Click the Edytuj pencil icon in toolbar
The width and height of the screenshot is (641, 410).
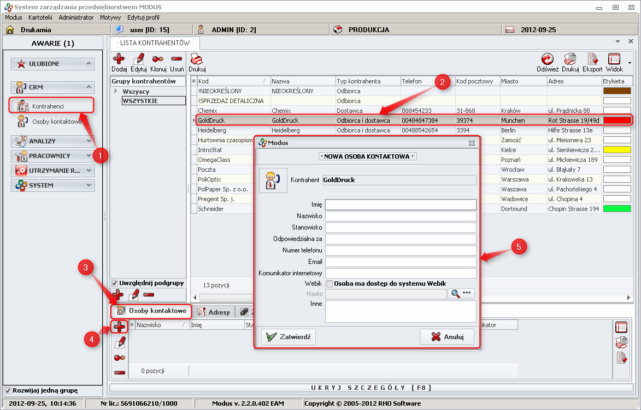(139, 59)
